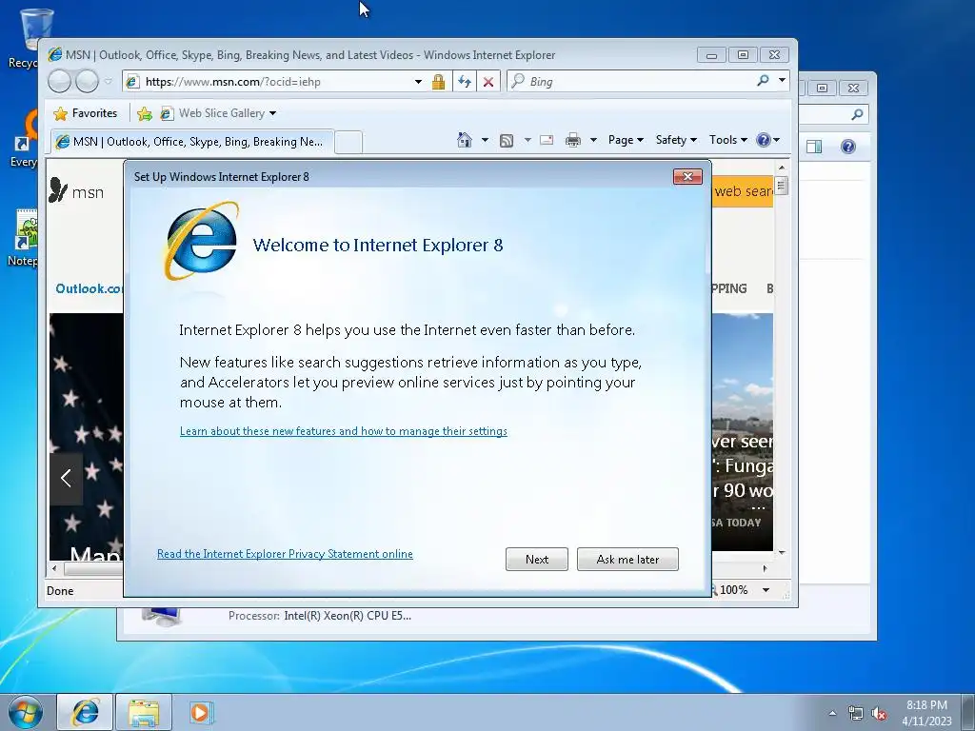Expand the Print options dropdown arrow
Screen dimensions: 975x731
pyautogui.click(x=593, y=140)
